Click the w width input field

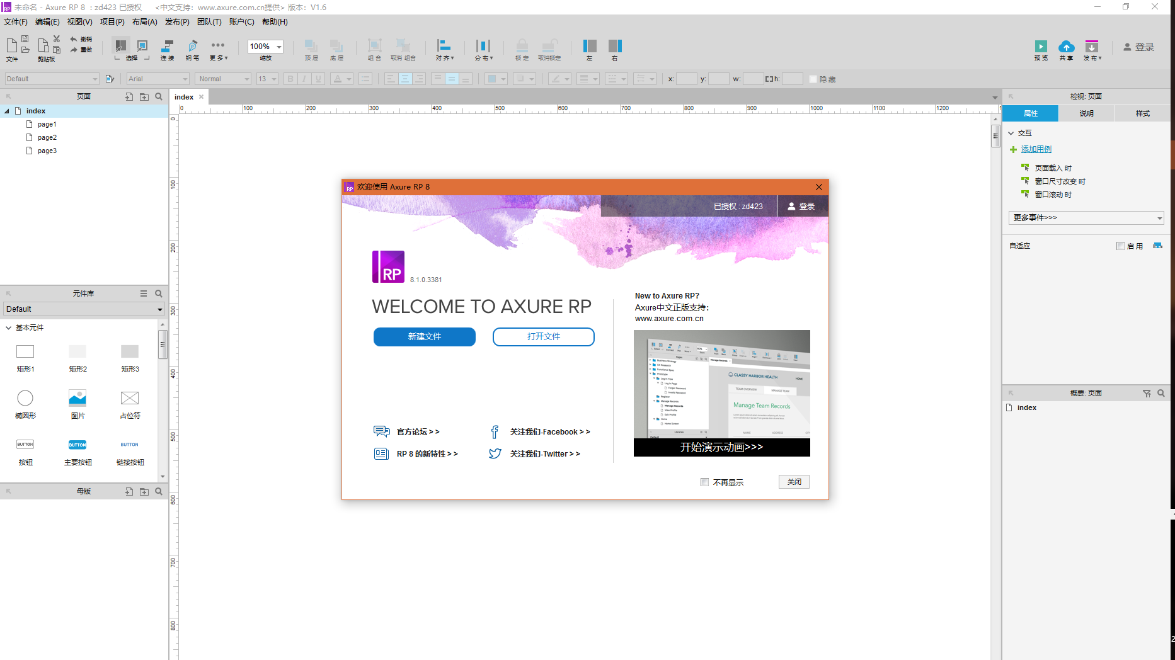(x=753, y=79)
